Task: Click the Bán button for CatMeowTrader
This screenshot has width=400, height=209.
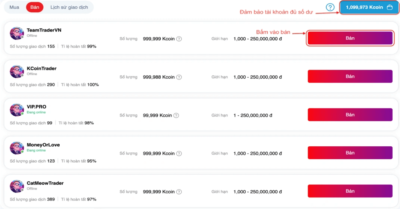Action: (350, 191)
